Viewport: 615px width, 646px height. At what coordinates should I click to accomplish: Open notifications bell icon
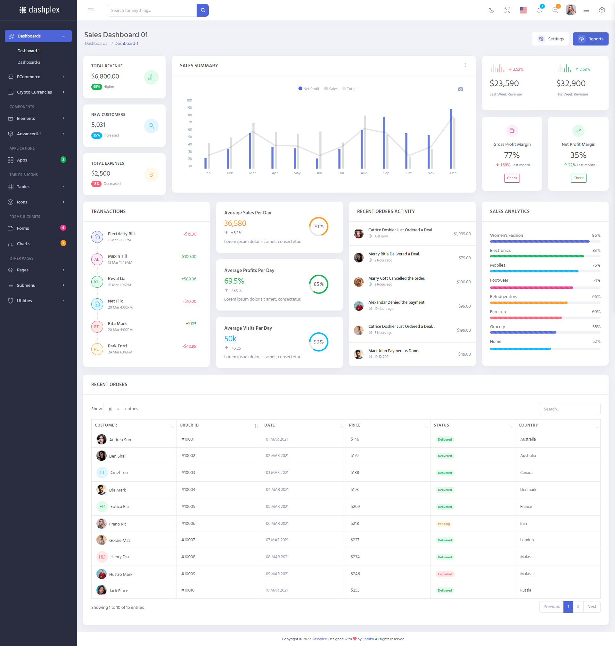point(539,10)
